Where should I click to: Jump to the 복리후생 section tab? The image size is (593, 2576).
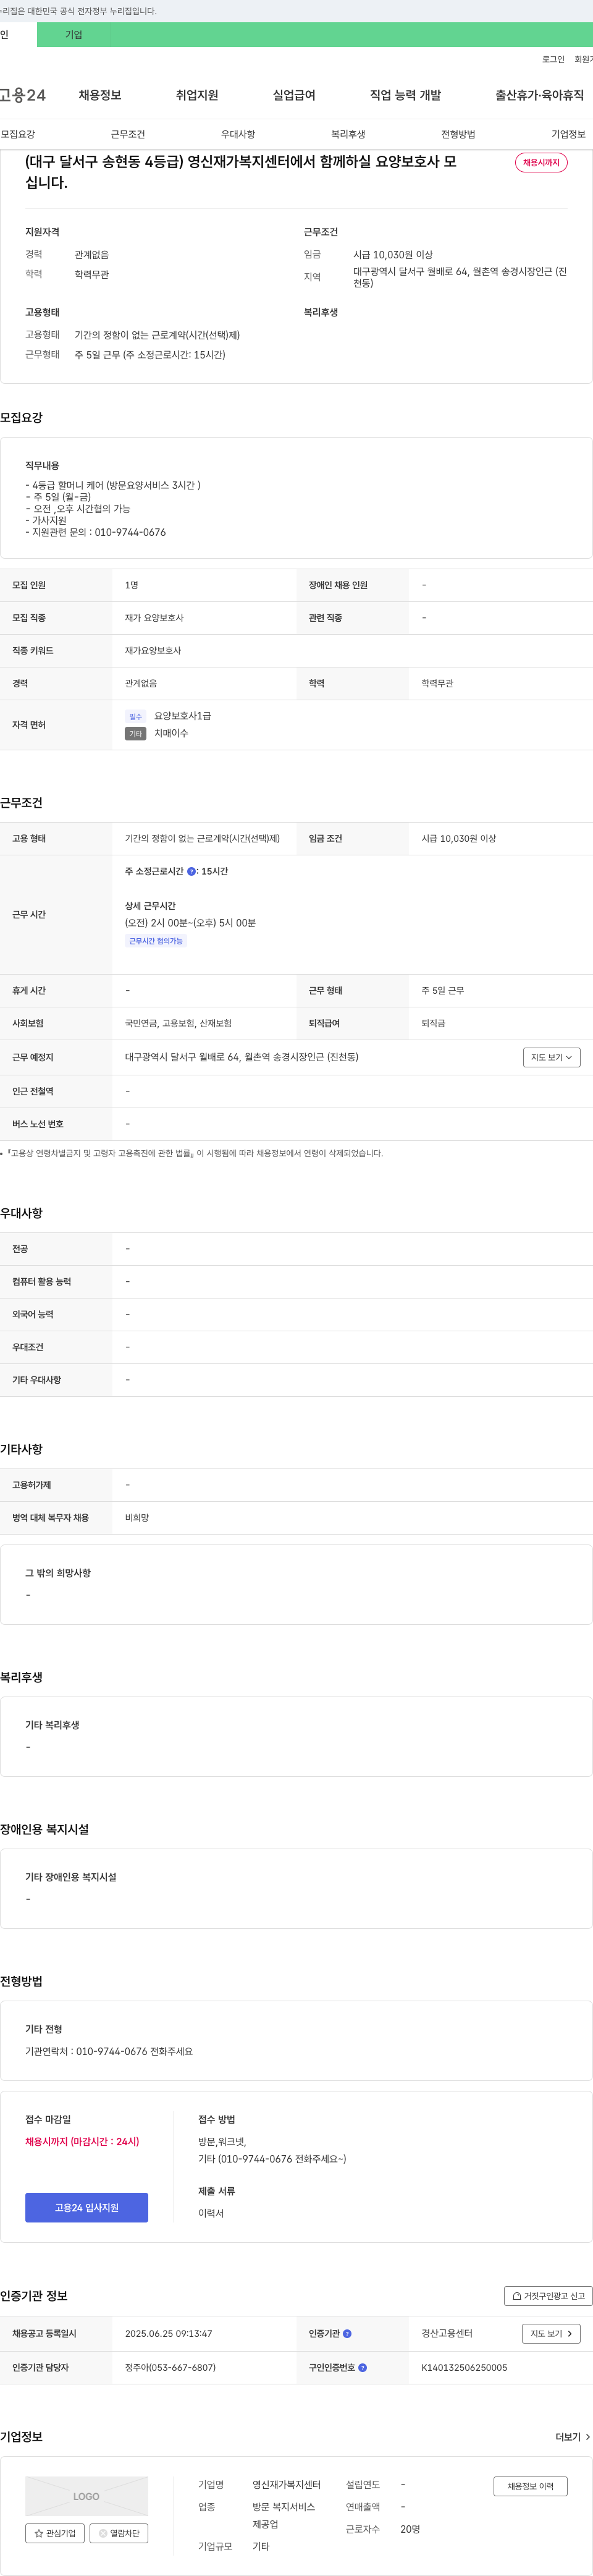pyautogui.click(x=348, y=134)
